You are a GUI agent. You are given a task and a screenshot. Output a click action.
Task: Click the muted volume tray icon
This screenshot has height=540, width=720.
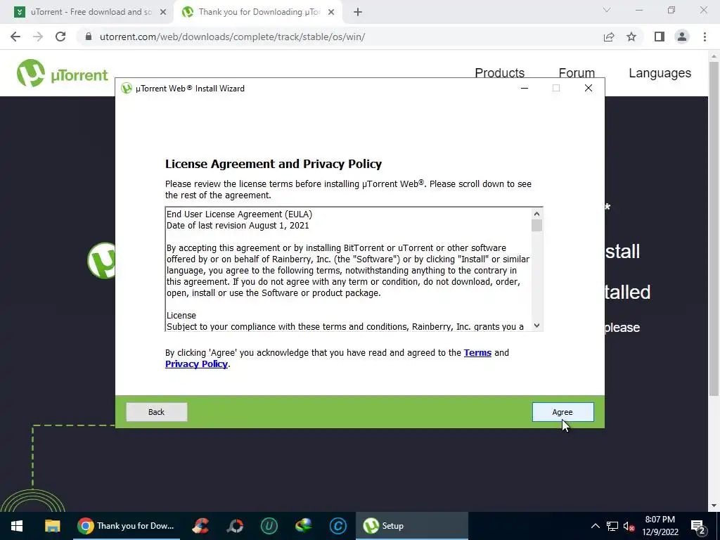pos(629,526)
